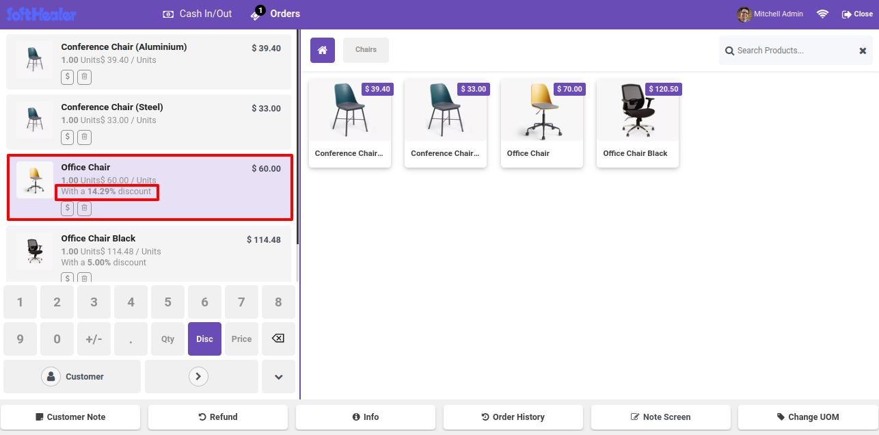The image size is (879, 435).
Task: Open Note Screen
Action: tap(661, 417)
